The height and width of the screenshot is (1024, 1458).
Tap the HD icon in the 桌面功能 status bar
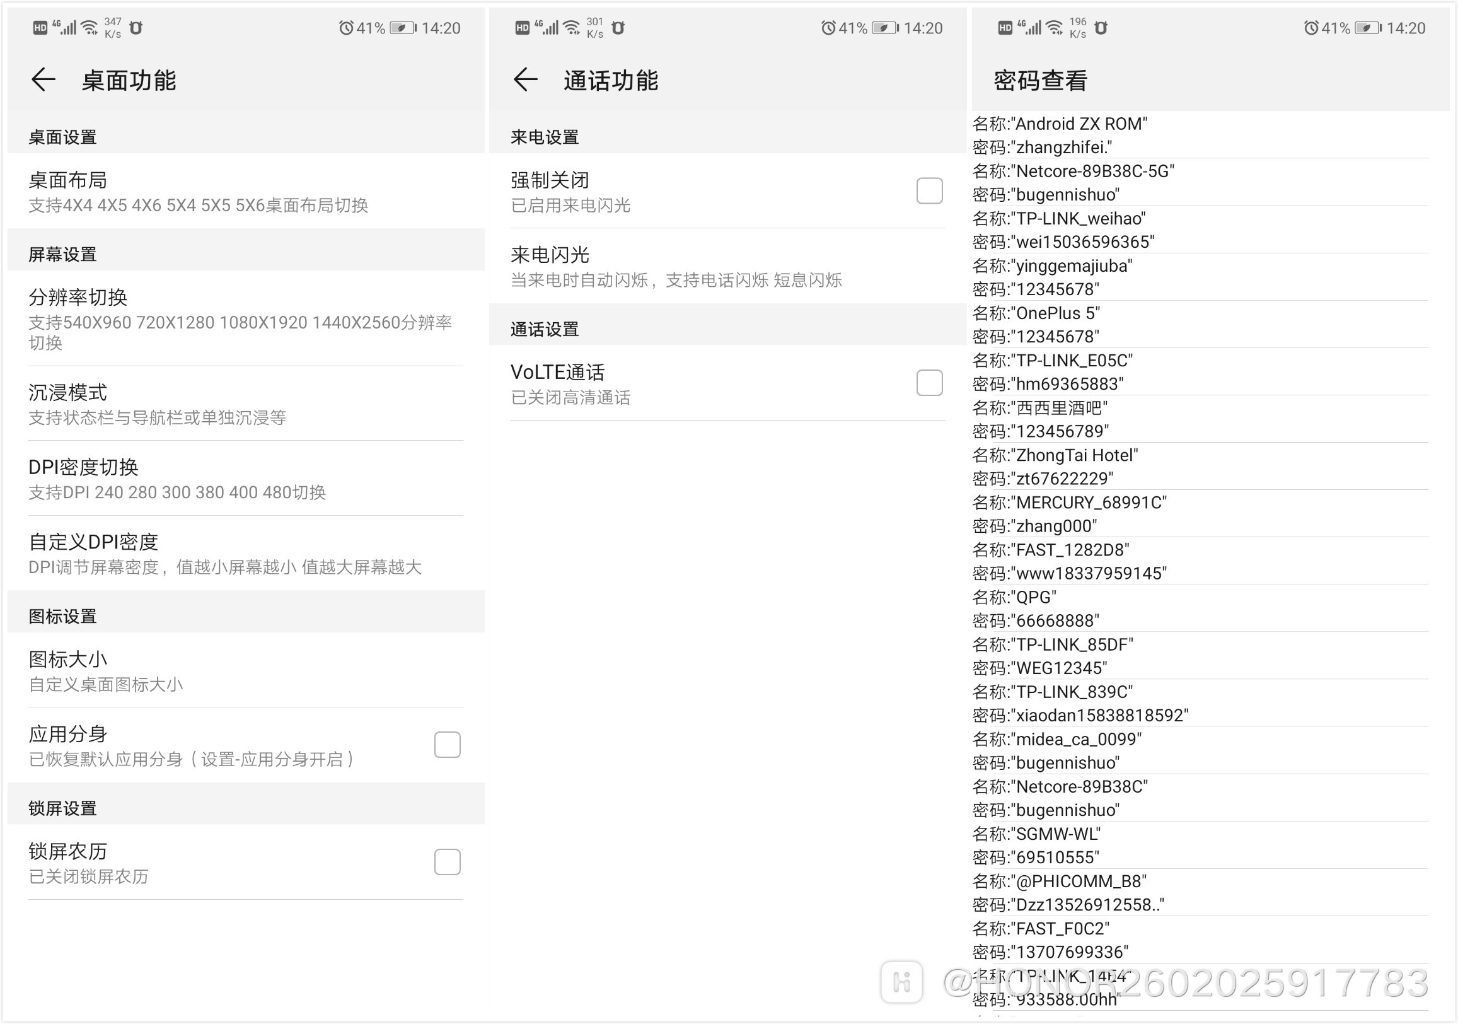(40, 28)
